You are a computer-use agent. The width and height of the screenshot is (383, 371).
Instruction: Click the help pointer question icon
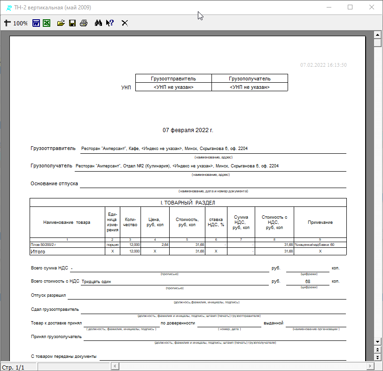pyautogui.click(x=110, y=23)
